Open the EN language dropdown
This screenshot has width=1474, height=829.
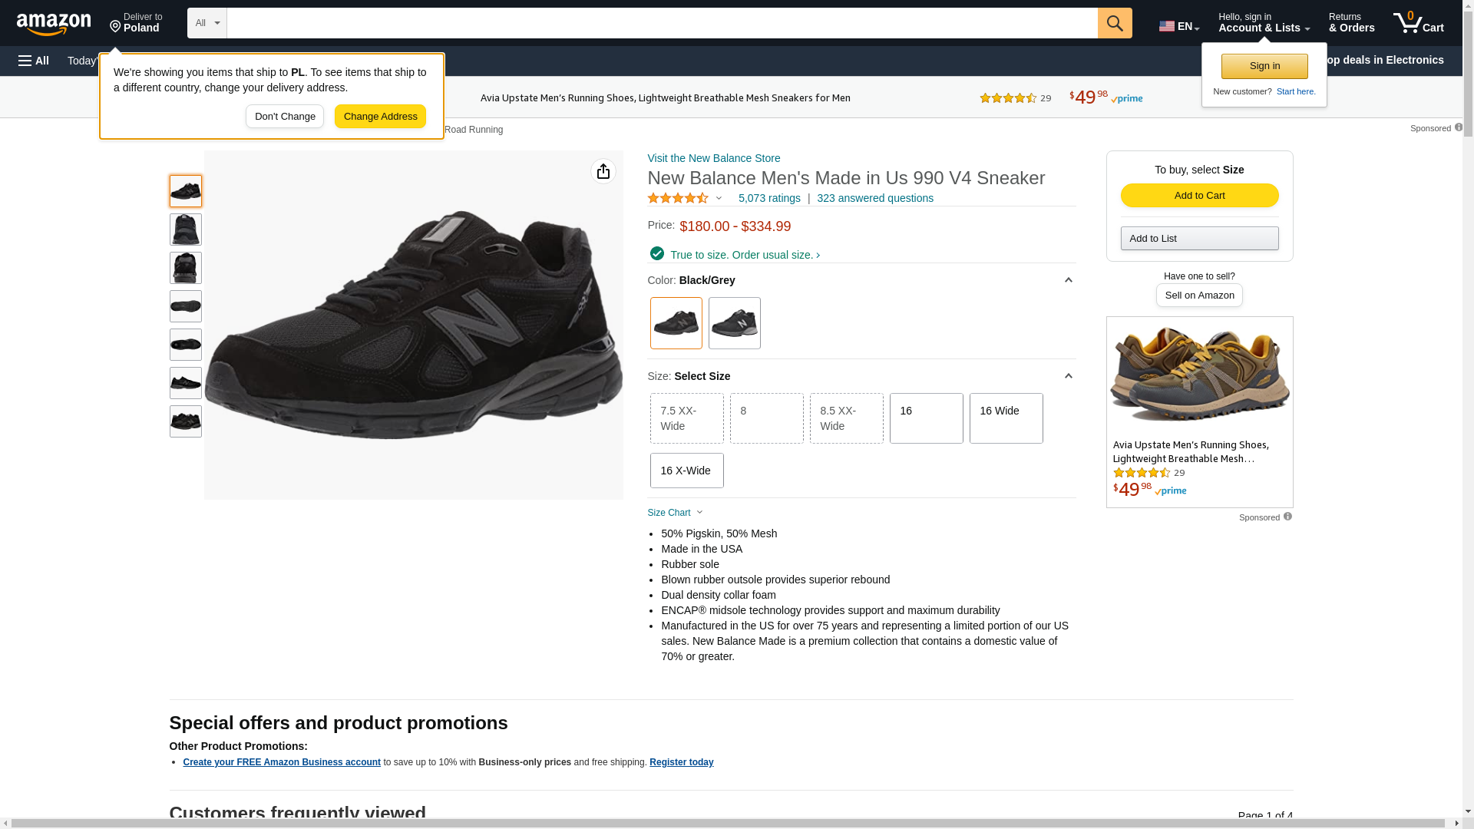click(x=1179, y=26)
